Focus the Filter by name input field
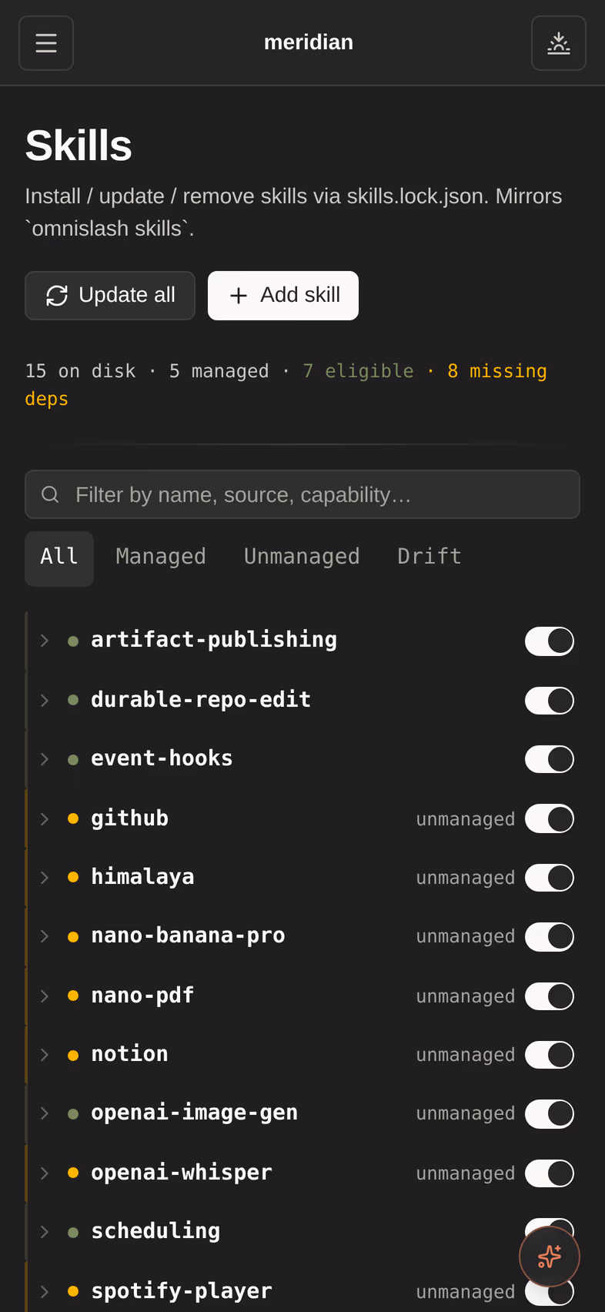The height and width of the screenshot is (1312, 605). [302, 494]
